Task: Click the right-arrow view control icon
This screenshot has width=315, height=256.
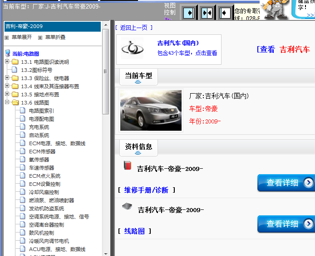Action: (189, 13)
